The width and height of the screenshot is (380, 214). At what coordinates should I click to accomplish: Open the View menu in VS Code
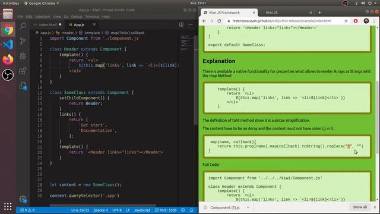point(57,17)
